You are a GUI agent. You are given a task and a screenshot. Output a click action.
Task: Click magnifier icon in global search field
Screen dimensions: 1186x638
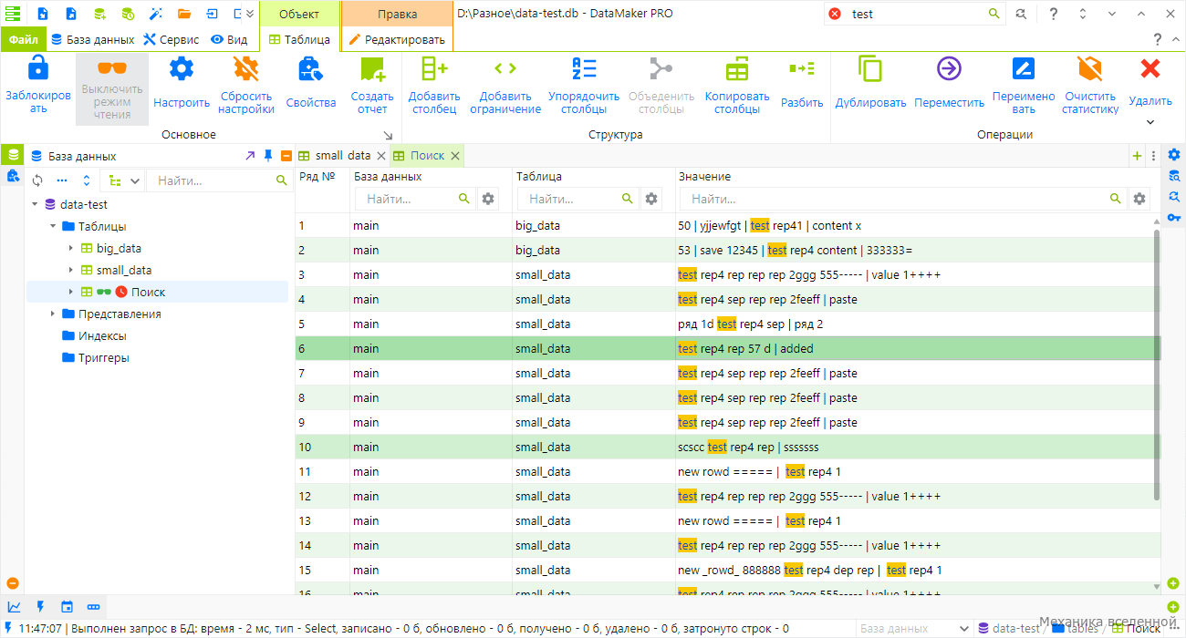[x=994, y=14]
